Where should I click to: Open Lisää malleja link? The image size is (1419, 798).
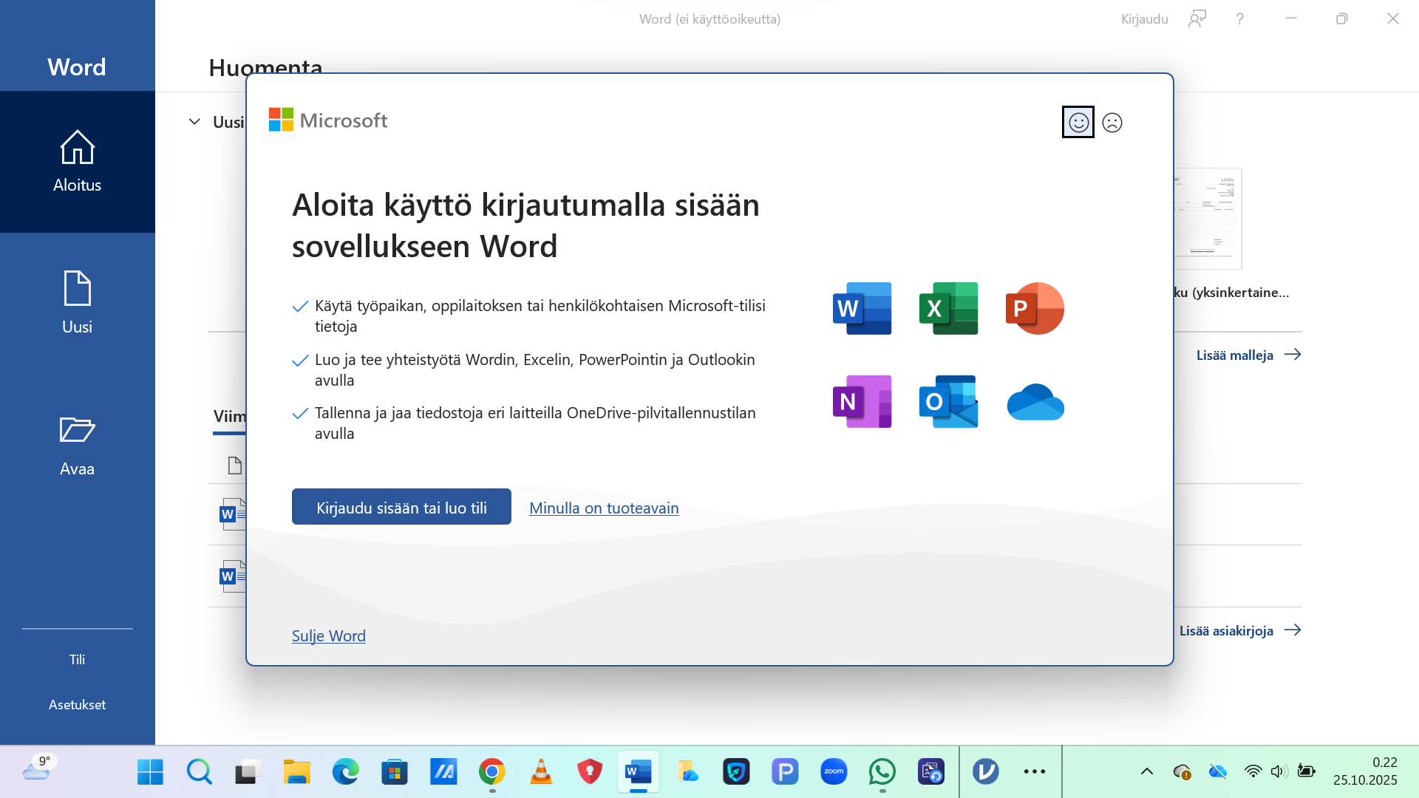click(1248, 355)
